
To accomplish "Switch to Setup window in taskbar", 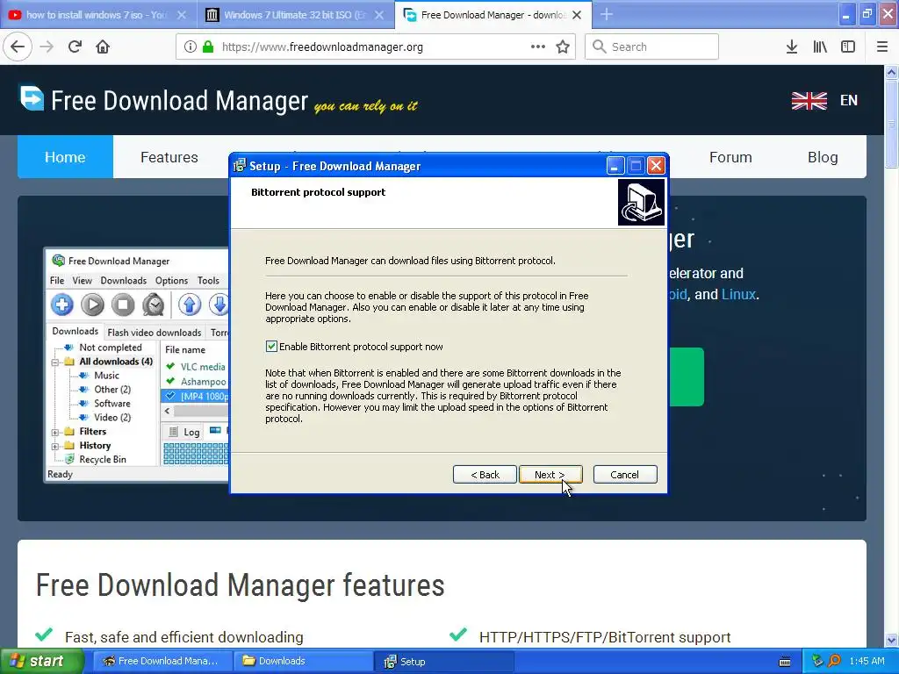I will [445, 662].
